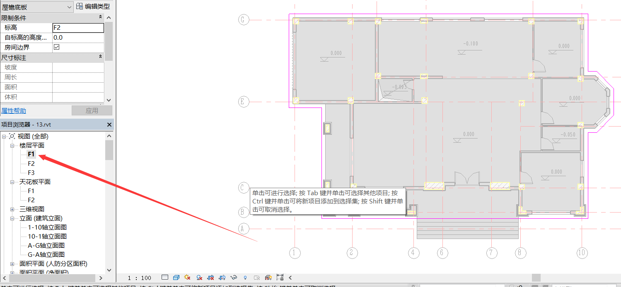The image size is (621, 287).
Task: Toggle Sun Path off icon
Action: tap(187, 277)
